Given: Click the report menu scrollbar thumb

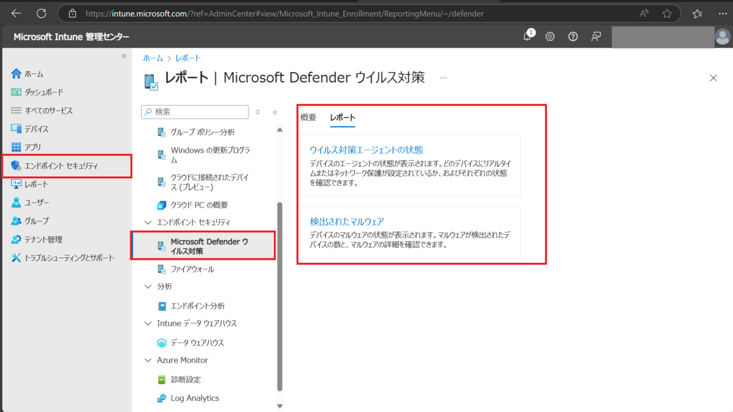Looking at the screenshot, I should 280,295.
